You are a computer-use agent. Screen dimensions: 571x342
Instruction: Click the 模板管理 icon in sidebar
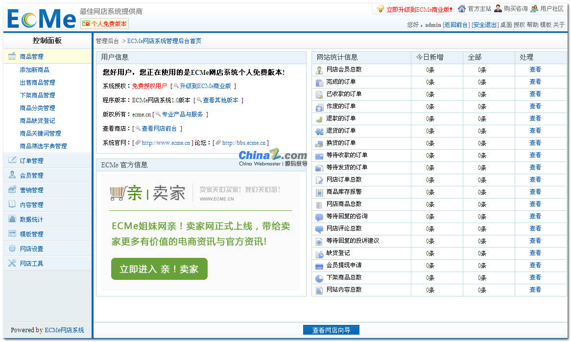(x=12, y=233)
